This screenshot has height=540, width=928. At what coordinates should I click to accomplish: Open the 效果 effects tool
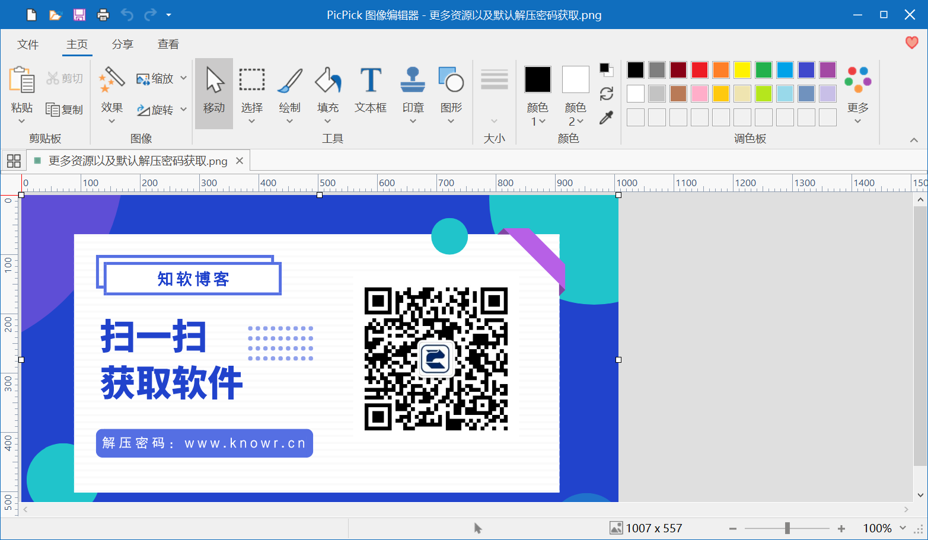[x=111, y=80]
